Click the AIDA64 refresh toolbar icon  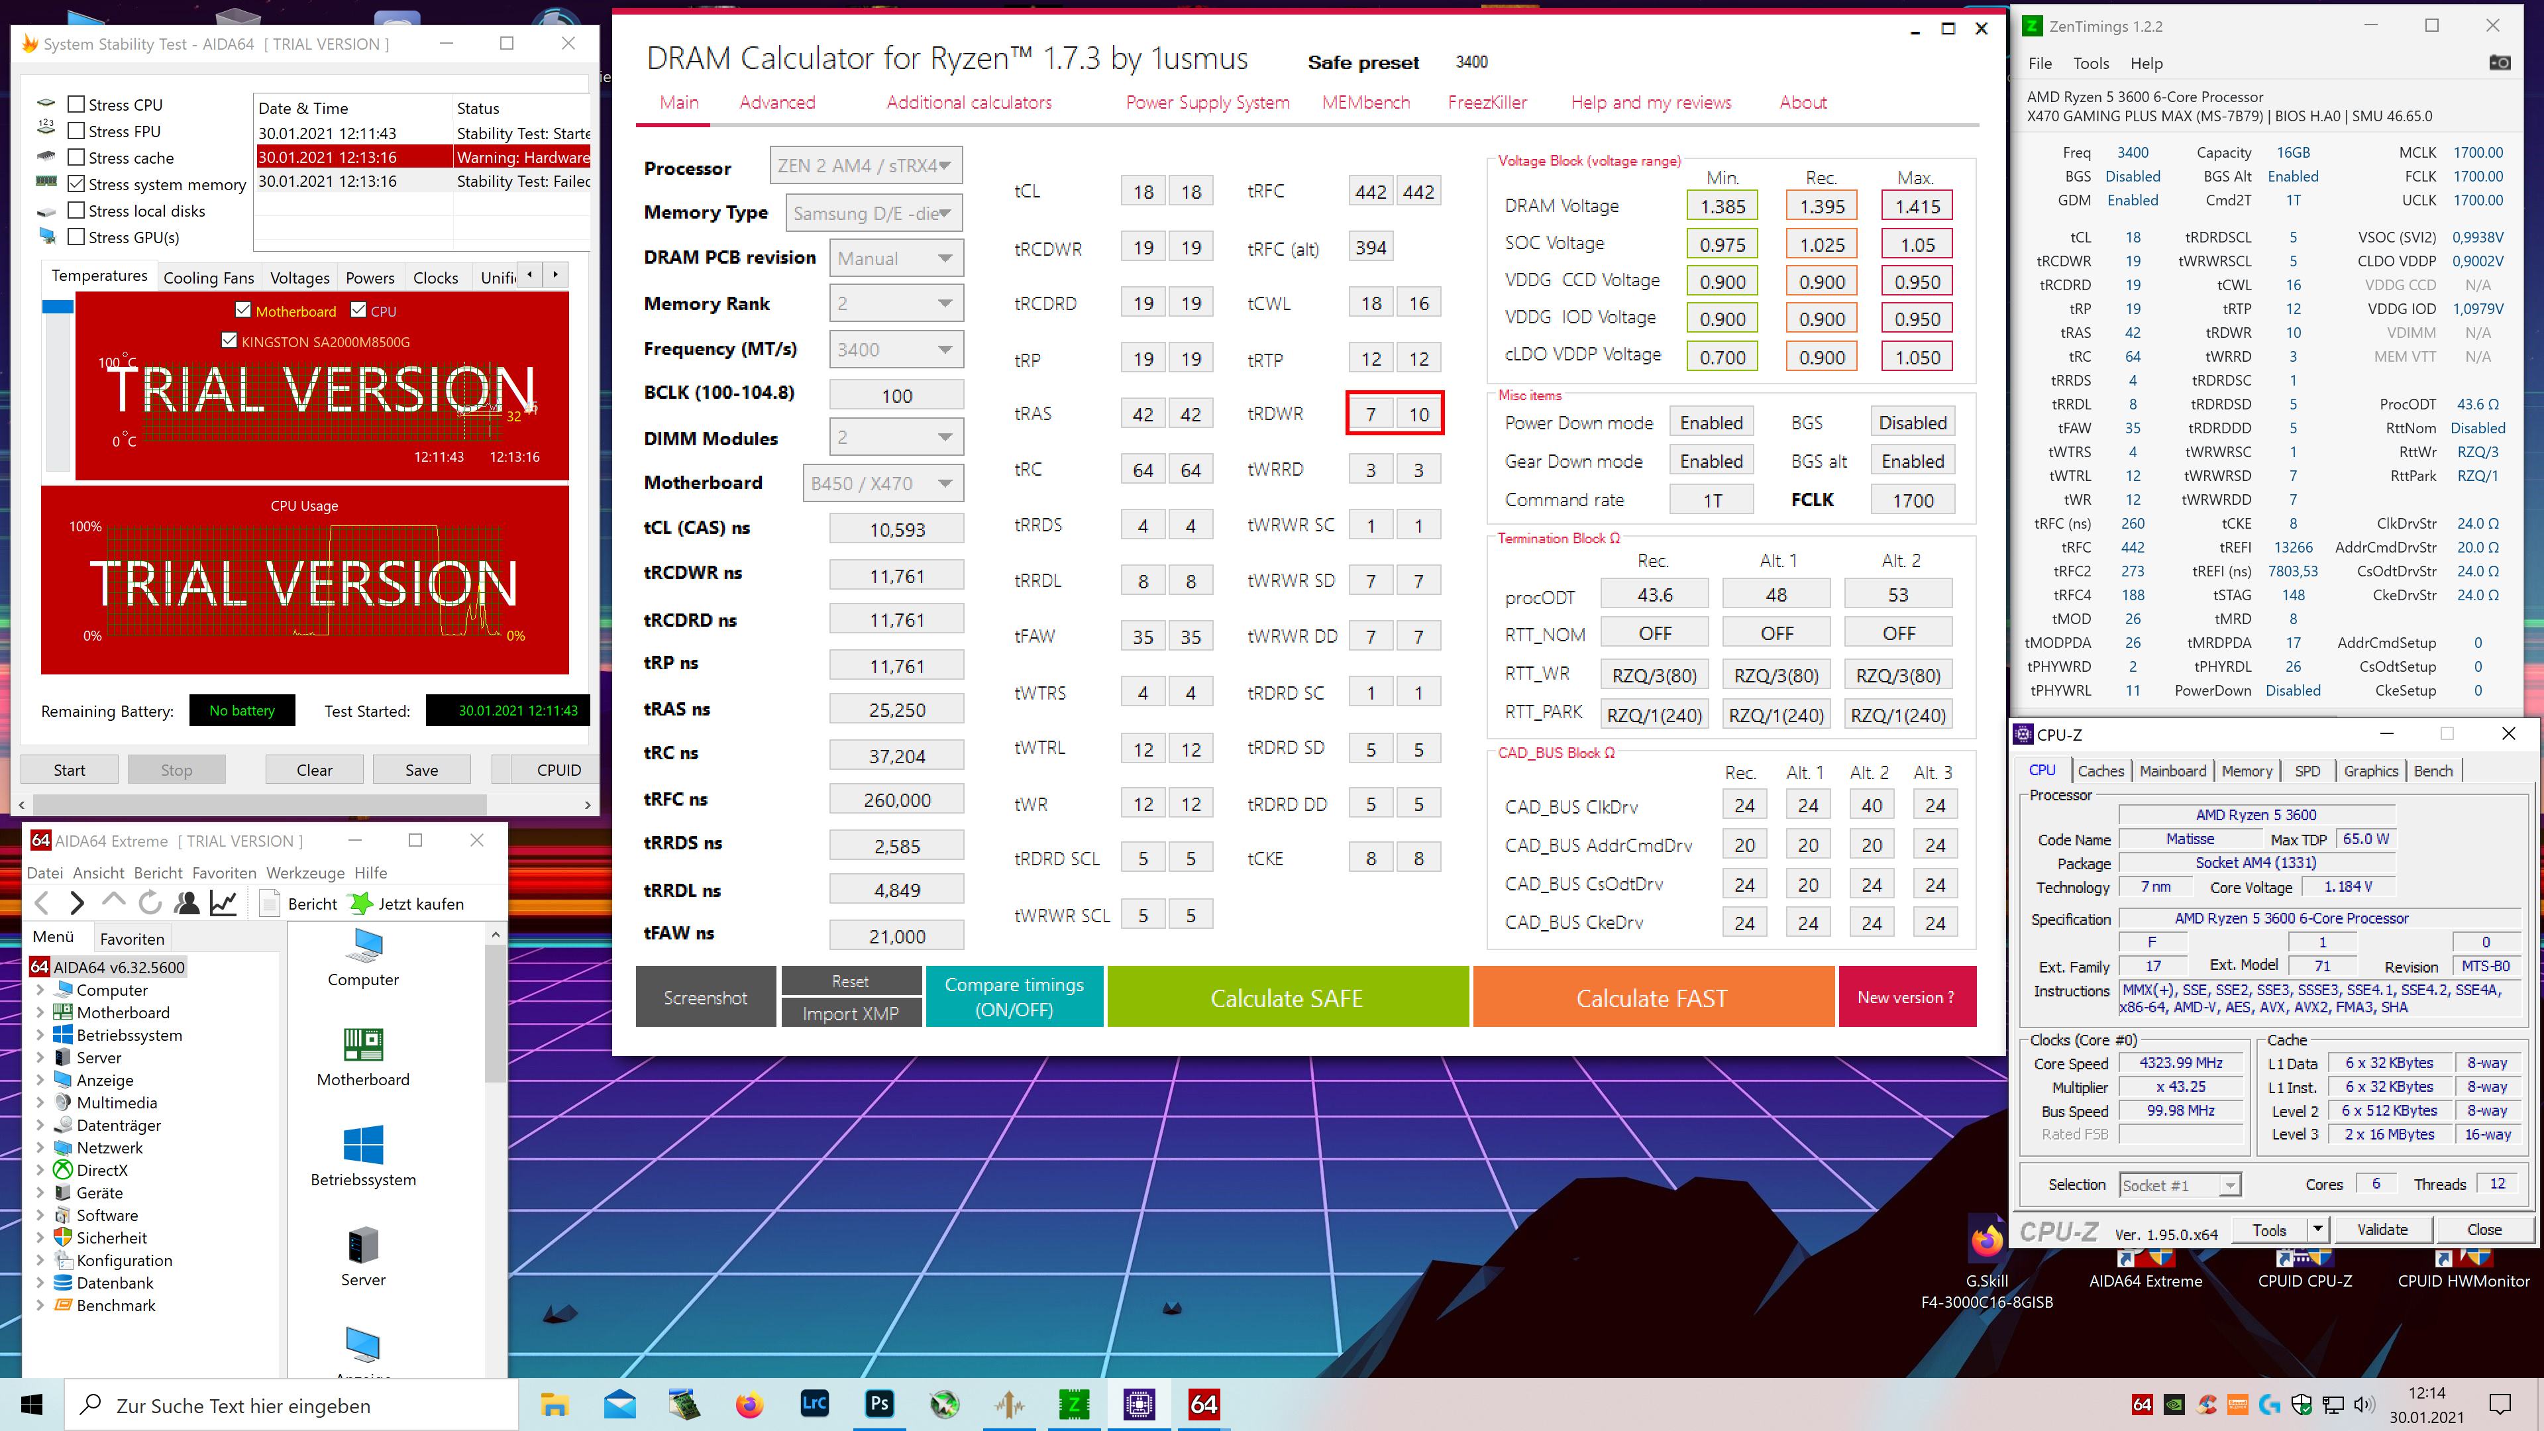coord(150,902)
